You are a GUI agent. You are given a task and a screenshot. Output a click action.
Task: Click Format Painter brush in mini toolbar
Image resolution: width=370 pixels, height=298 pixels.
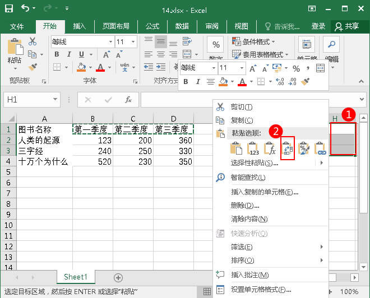click(x=306, y=82)
